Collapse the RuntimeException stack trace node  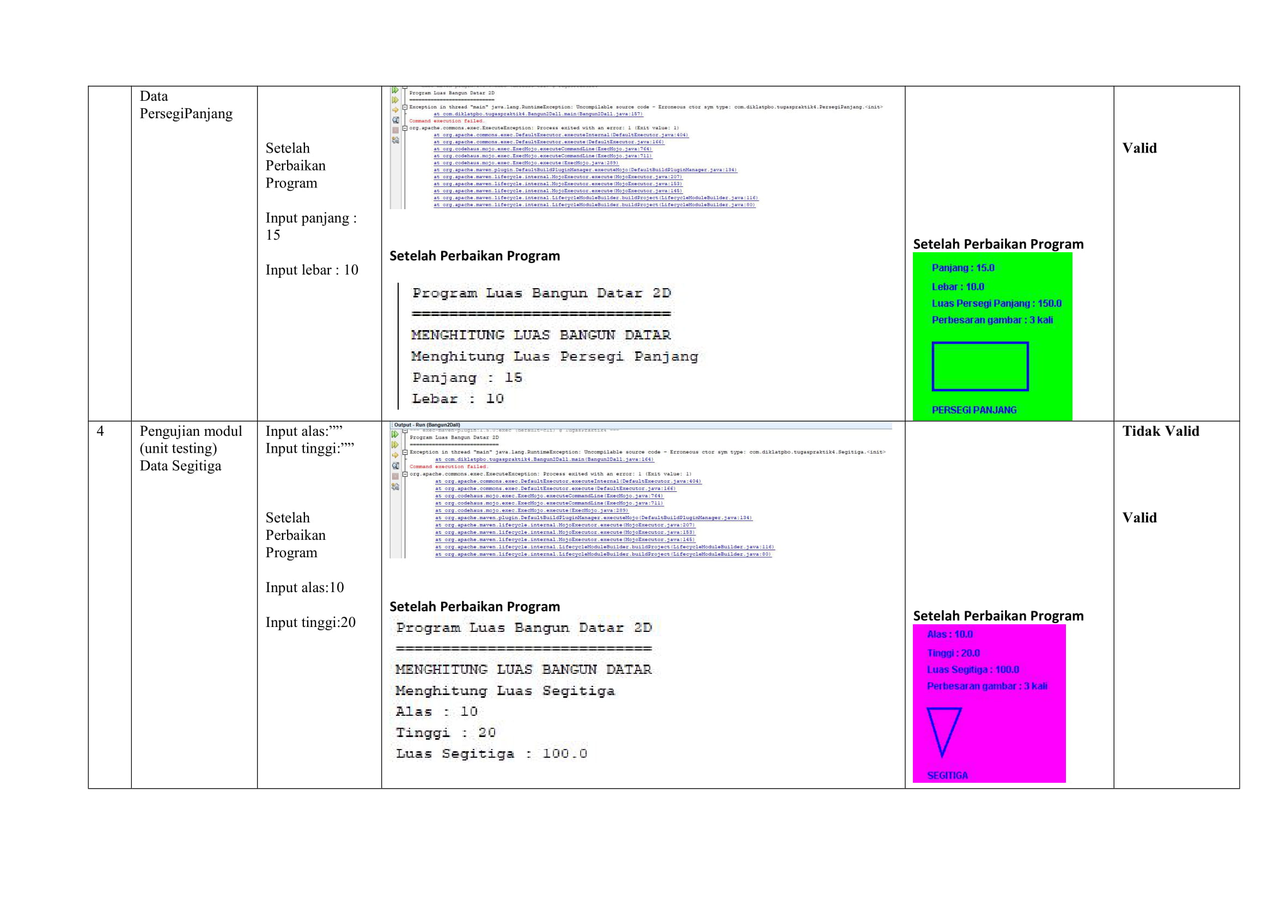pyautogui.click(x=405, y=108)
